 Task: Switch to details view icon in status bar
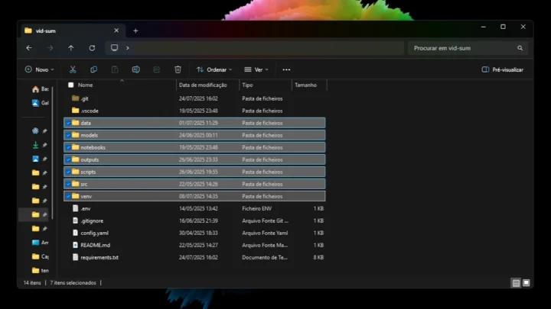tap(516, 283)
